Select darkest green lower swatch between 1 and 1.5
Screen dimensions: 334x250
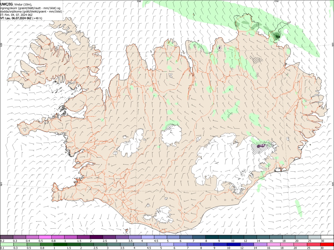point(60,245)
